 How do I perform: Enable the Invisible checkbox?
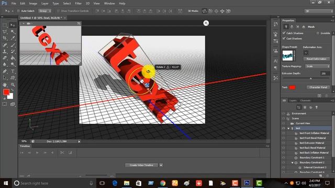[x=318, y=33]
